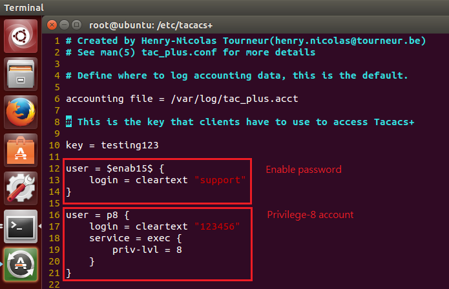Open Software Updater icon in dock
449x289 pixels.
pos(21,264)
